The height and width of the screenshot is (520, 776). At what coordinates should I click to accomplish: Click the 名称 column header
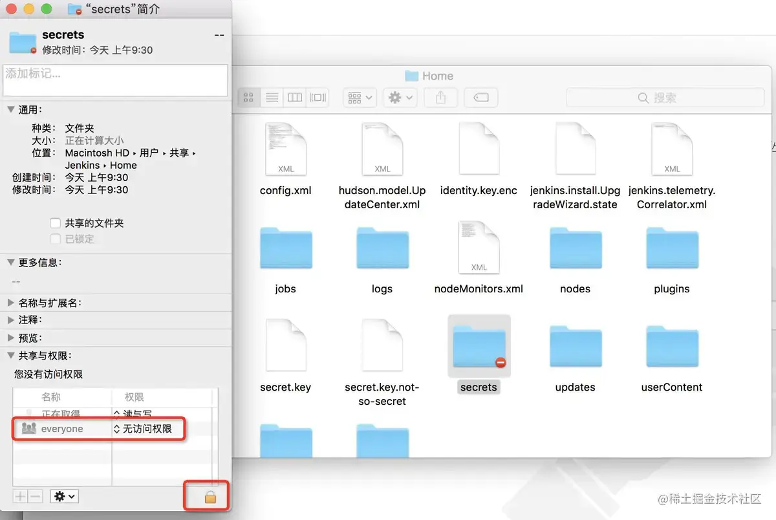click(51, 397)
